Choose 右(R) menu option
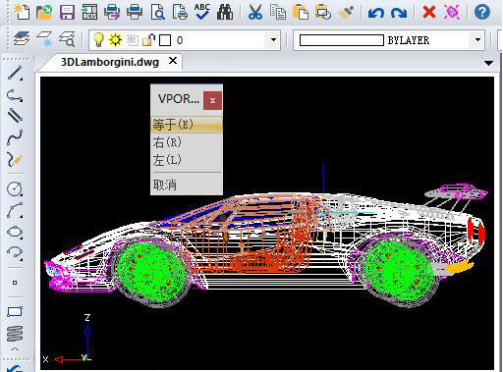Image resolution: width=503 pixels, height=372 pixels. tap(187, 142)
